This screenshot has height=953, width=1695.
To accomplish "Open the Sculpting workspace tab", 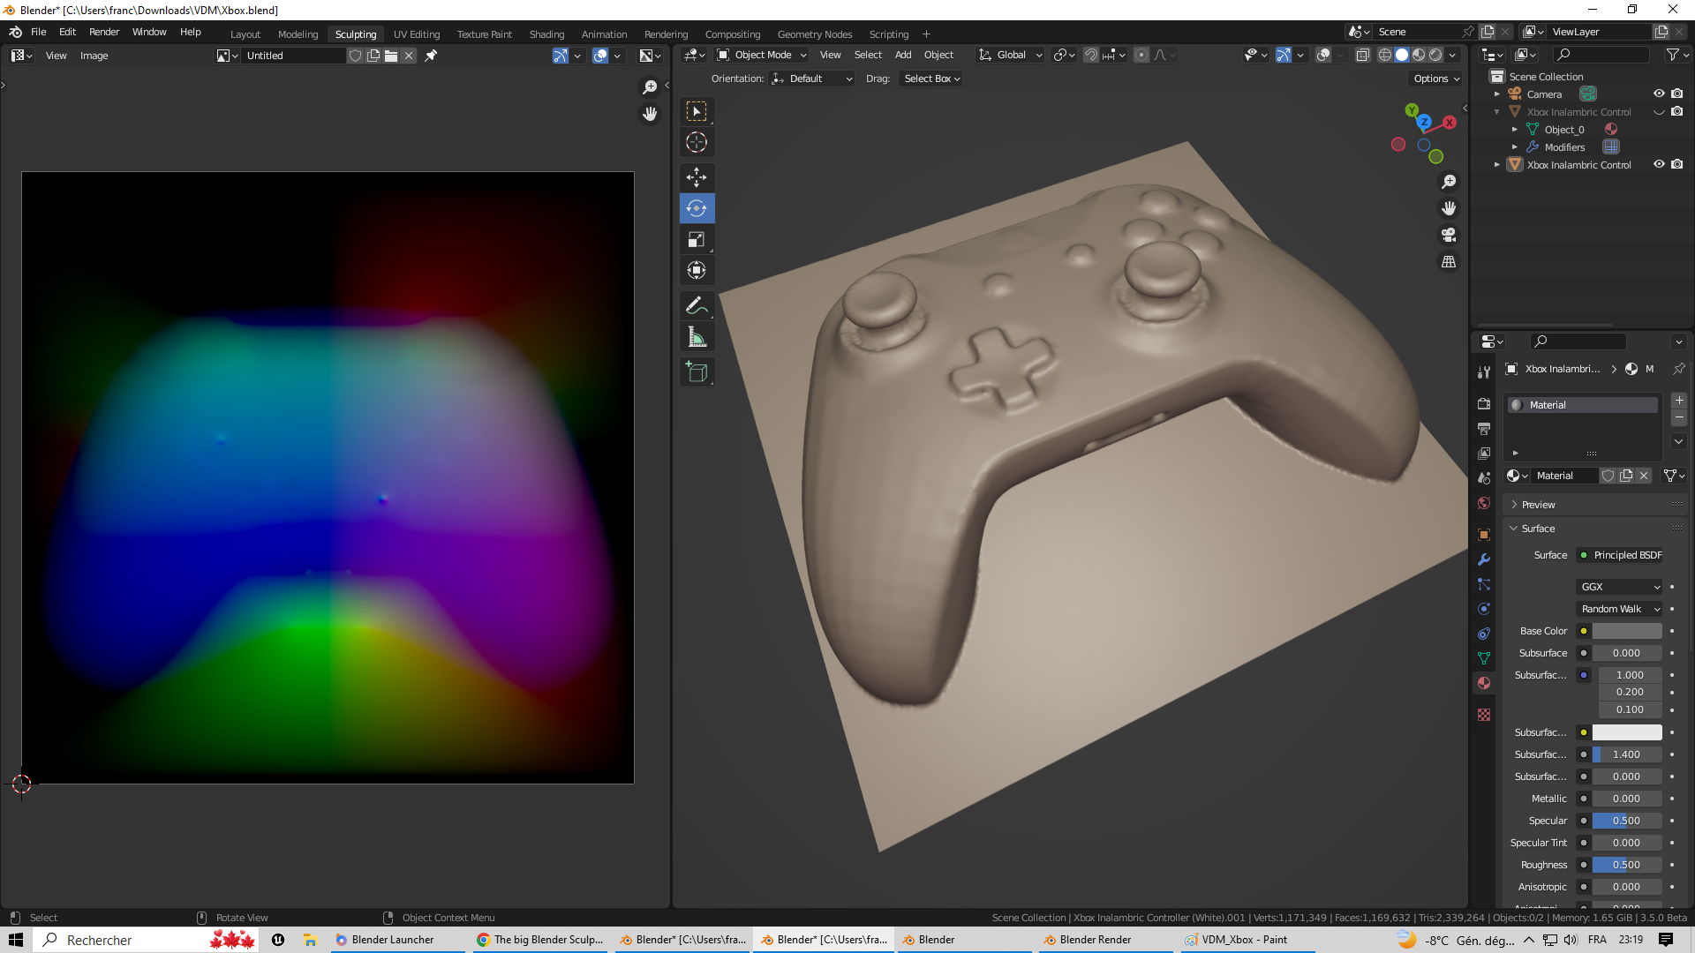I will 355,34.
